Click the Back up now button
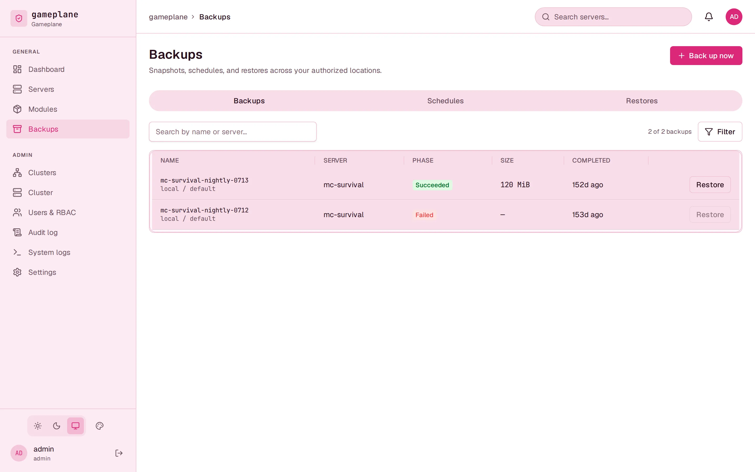This screenshot has width=755, height=472. tap(706, 56)
